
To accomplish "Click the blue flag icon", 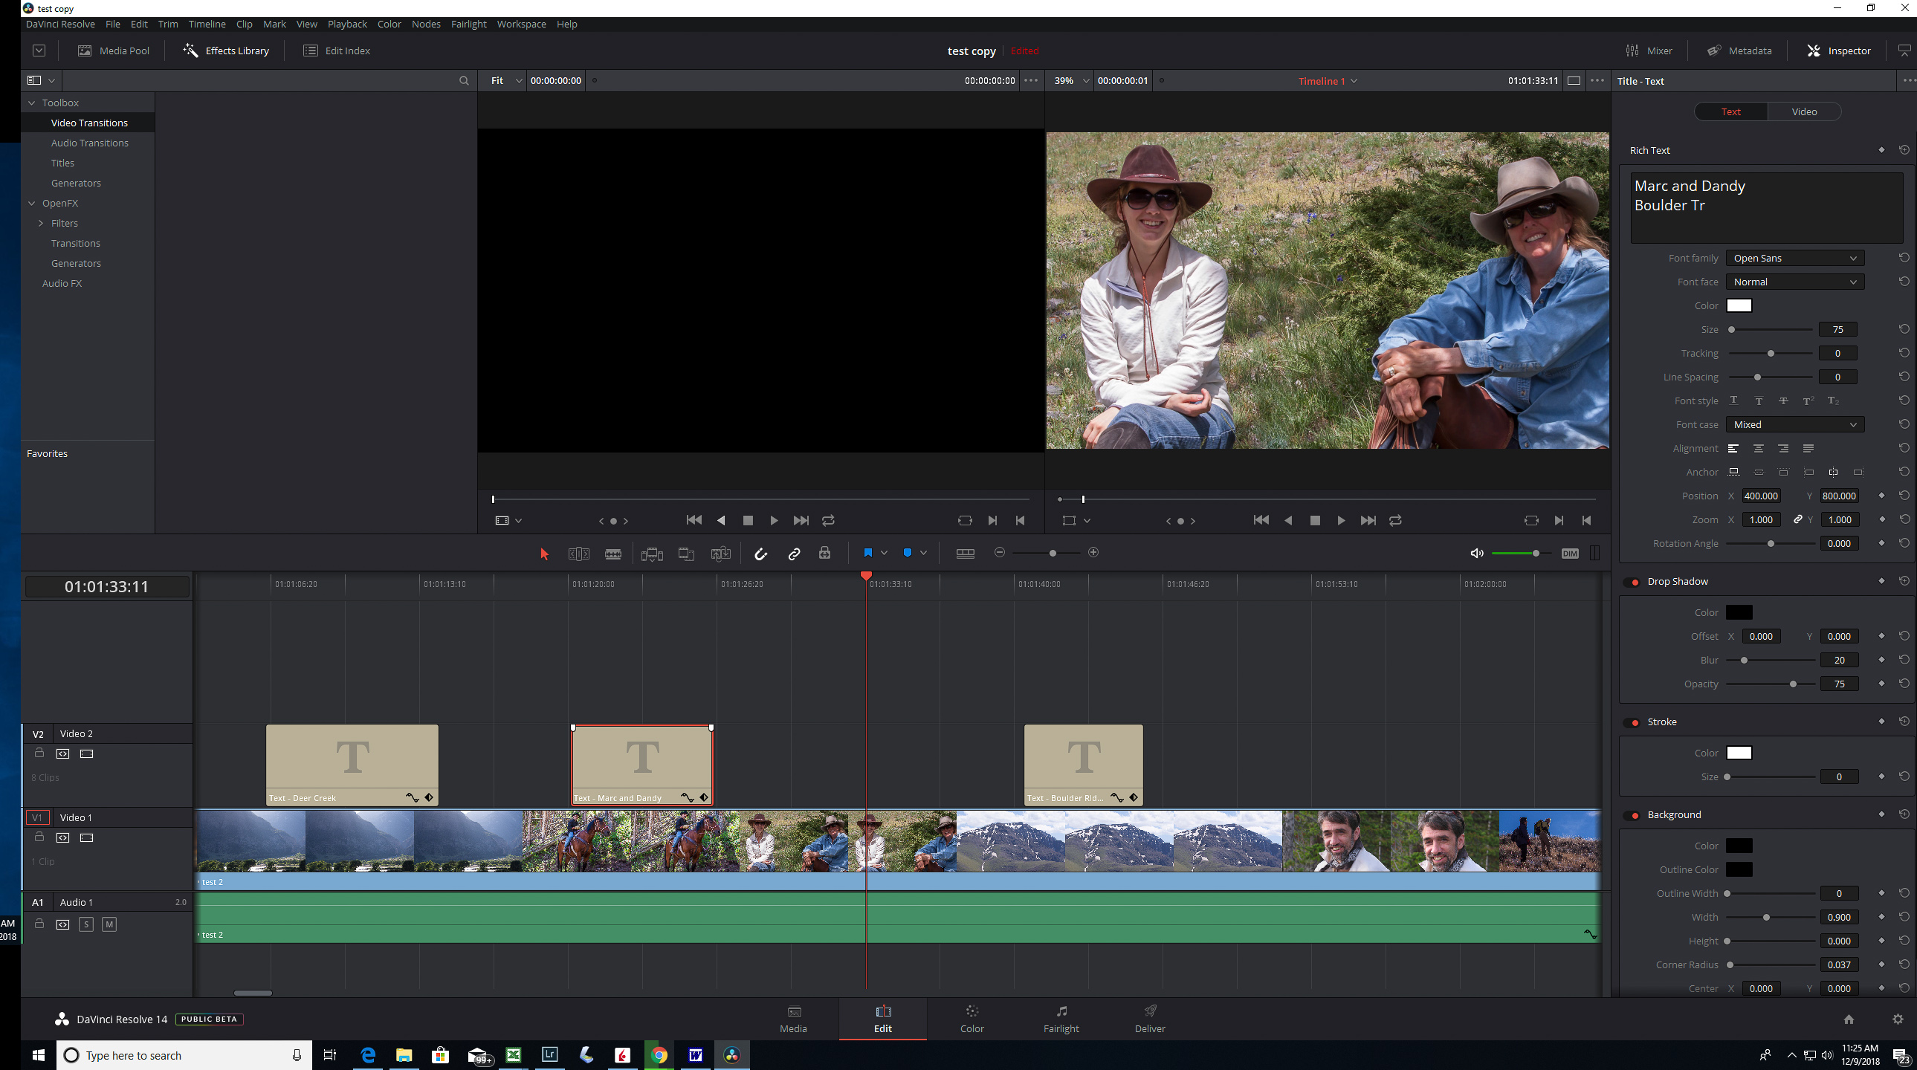I will [x=867, y=553].
